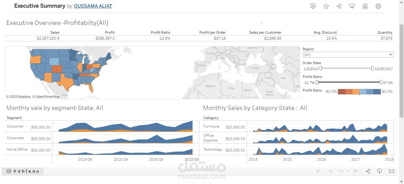Open author link OUSSAMA ALIAT
The height and width of the screenshot is (184, 404).
93,6
